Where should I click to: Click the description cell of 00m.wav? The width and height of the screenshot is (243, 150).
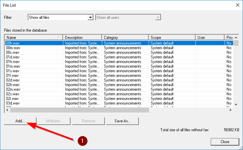coord(82,48)
